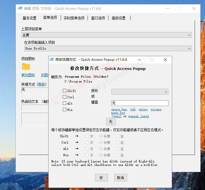Click the escape key link
The width and height of the screenshot is (205, 190).
(x=156, y=109)
